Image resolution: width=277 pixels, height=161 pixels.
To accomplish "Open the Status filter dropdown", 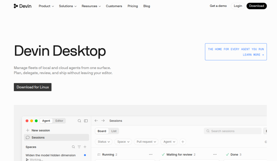I will coord(104,142).
